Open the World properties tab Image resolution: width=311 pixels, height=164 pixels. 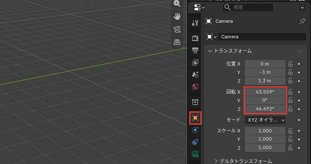pyautogui.click(x=195, y=87)
